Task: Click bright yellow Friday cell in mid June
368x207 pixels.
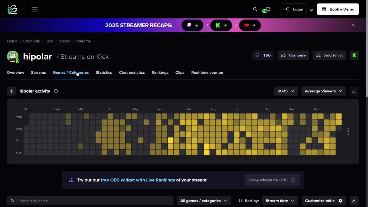Action: point(170,140)
